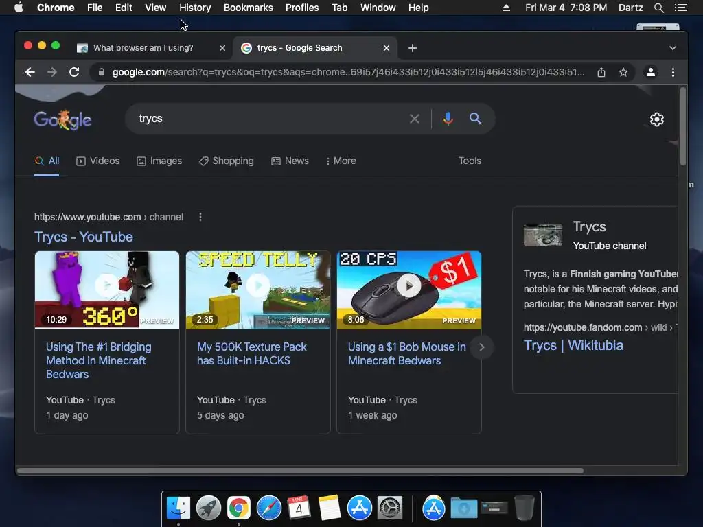Open Spotlight search in menu bar
This screenshot has width=703, height=527.
point(658,8)
